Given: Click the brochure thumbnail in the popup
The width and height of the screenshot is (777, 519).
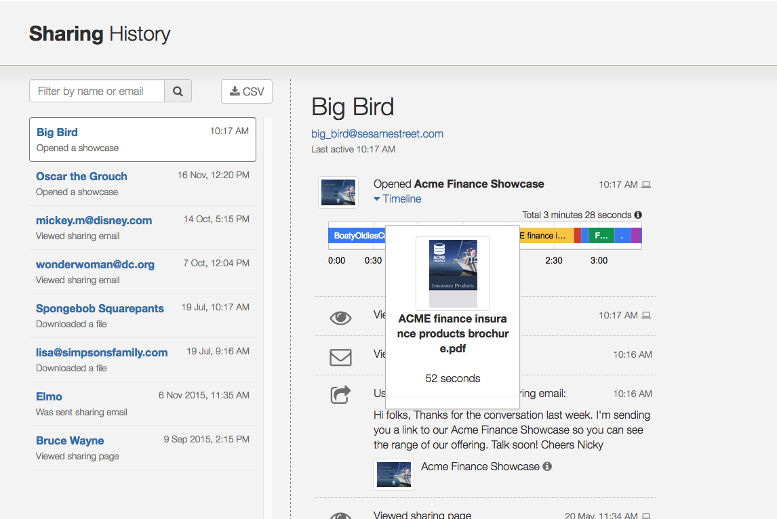Looking at the screenshot, I should [453, 273].
